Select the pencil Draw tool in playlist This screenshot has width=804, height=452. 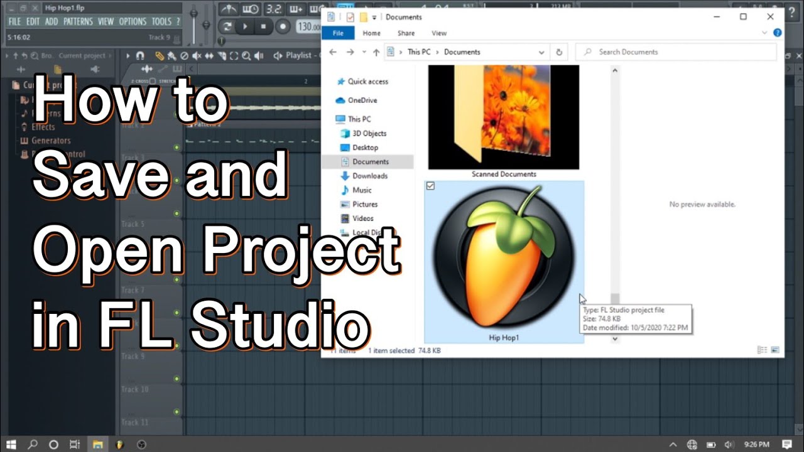click(x=160, y=55)
